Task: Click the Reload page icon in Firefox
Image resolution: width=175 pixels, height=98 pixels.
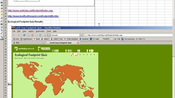Action: coord(24,35)
